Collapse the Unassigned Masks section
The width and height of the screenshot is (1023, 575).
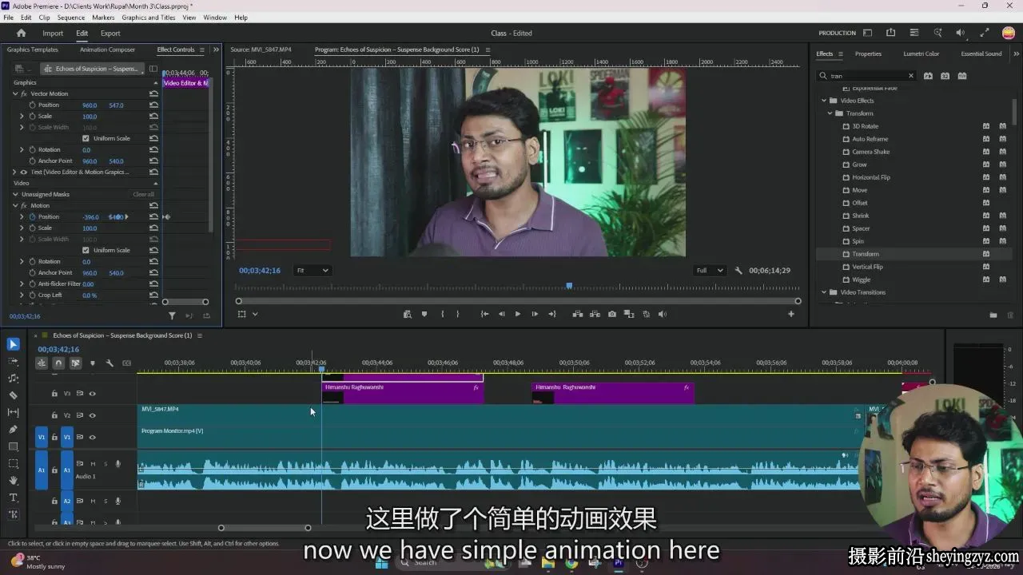point(14,195)
